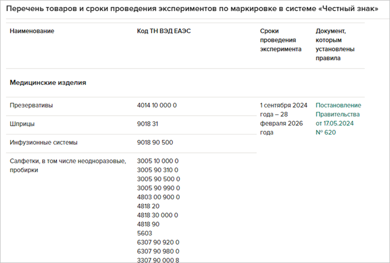Click the Код ТН ВЭД ЕАЭС header
The width and height of the screenshot is (390, 263).
click(164, 31)
